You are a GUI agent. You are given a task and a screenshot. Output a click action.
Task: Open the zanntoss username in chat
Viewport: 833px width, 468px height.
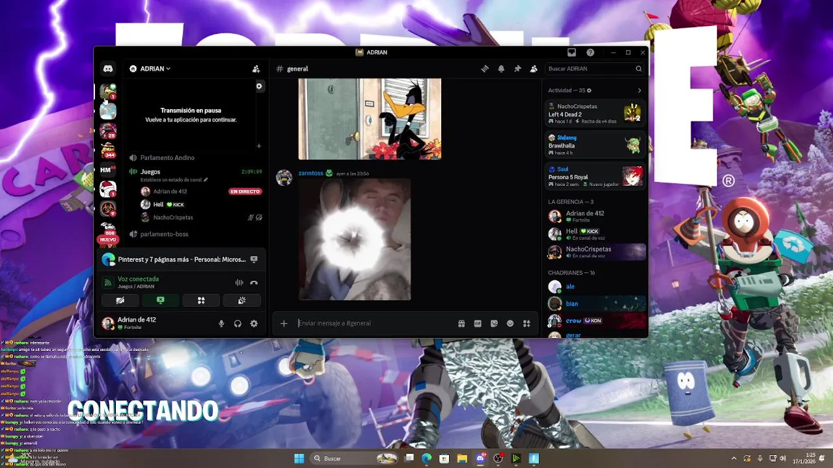[310, 173]
